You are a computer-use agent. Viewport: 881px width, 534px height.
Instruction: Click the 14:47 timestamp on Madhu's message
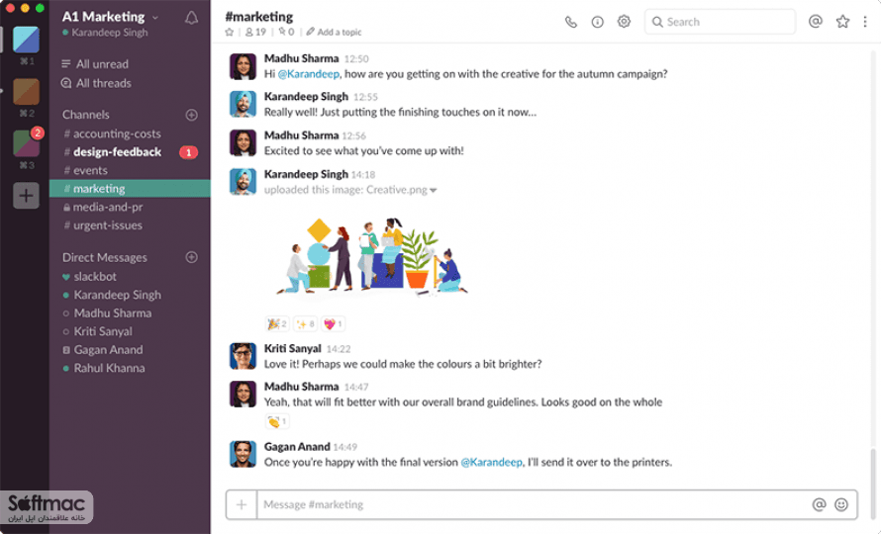[356, 387]
